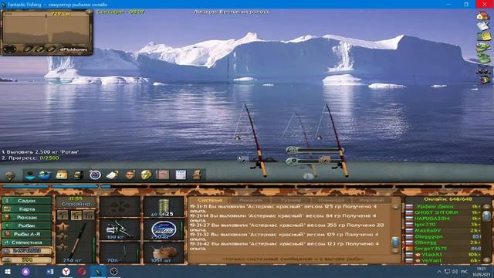Open the float weights slot showing 25
Image resolution: width=494 pixels, height=278 pixels.
[x=164, y=207]
